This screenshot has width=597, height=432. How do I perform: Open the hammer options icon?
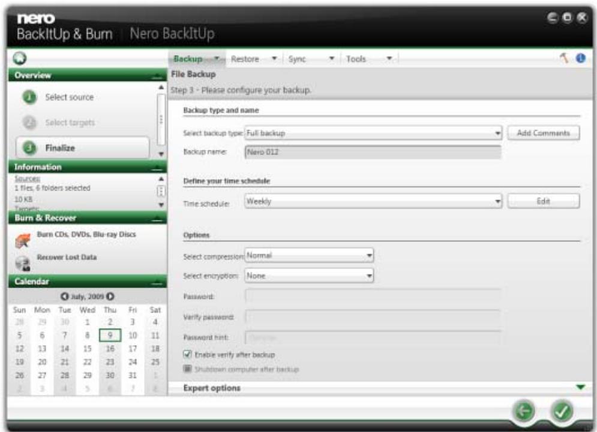(x=564, y=58)
